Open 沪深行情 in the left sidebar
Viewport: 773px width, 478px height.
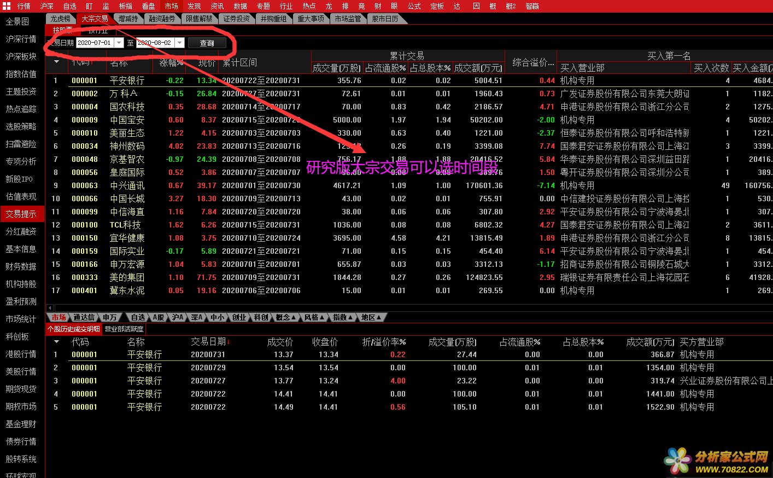pyautogui.click(x=21, y=39)
